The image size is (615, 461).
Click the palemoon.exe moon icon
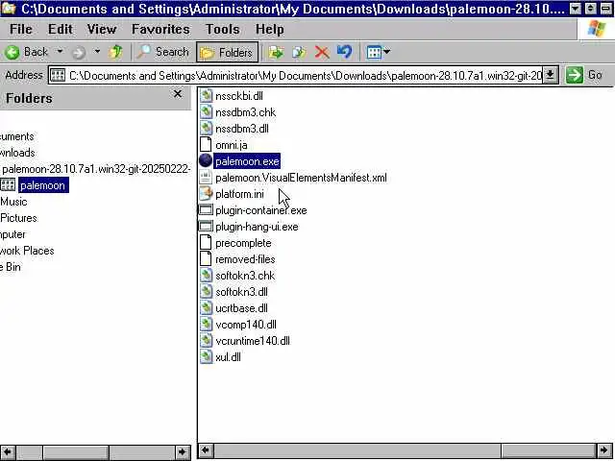206,161
